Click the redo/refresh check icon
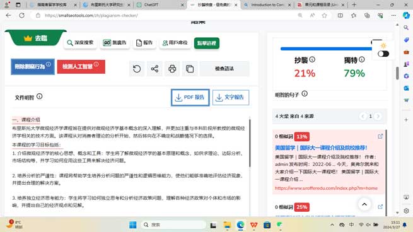Screen dimensions: 413x232 point(137,69)
